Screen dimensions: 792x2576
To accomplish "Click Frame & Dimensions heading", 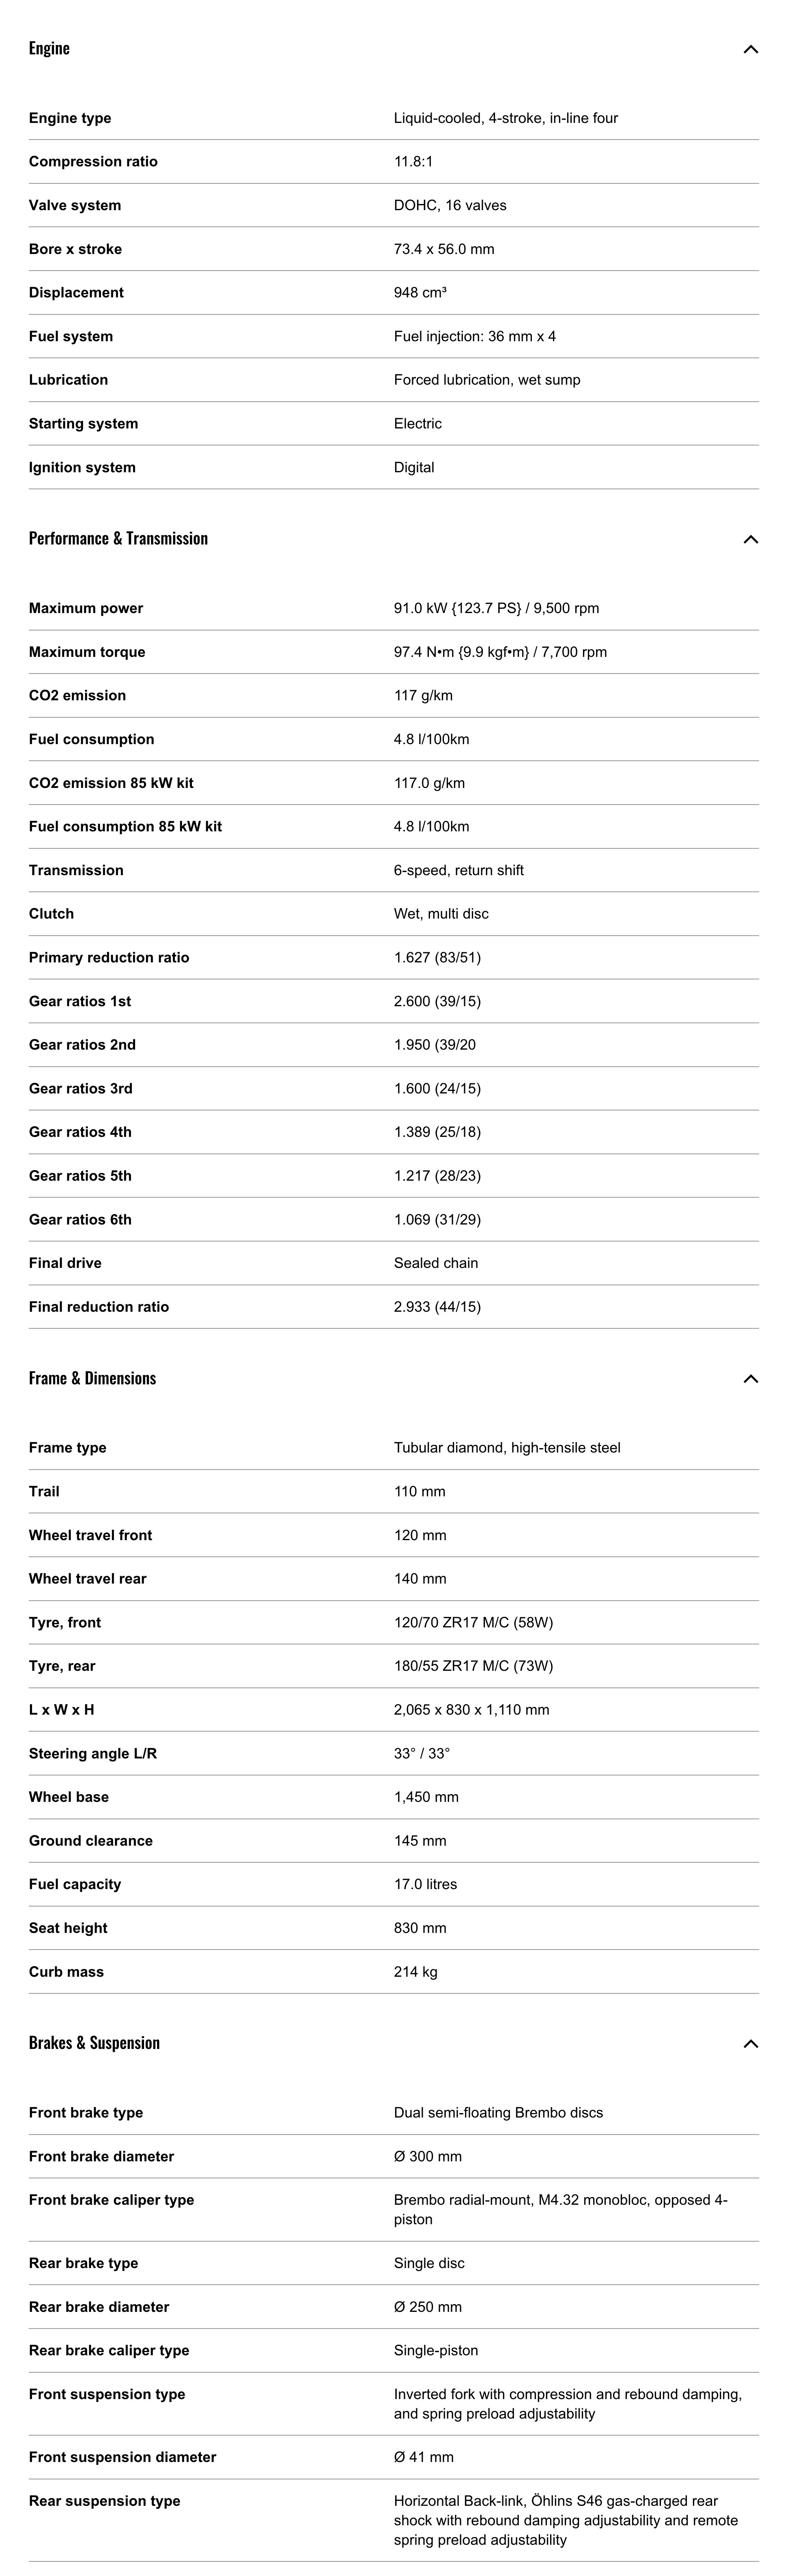I will tap(92, 1378).
